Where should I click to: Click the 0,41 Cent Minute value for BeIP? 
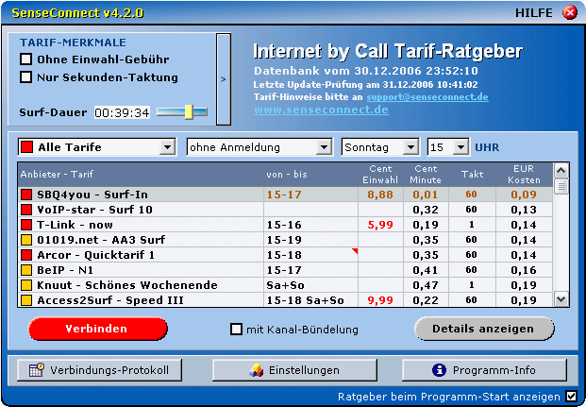point(426,270)
